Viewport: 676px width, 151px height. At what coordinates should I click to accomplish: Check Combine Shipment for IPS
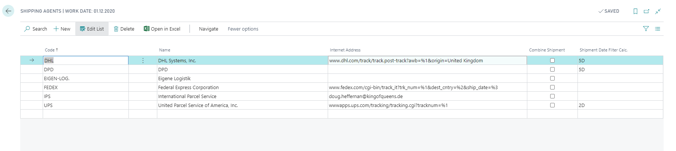(x=552, y=96)
